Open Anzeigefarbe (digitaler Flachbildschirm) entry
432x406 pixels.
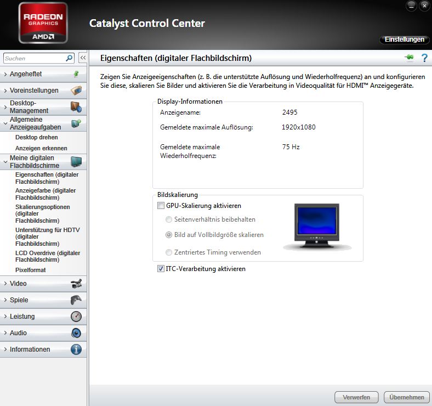(46, 194)
